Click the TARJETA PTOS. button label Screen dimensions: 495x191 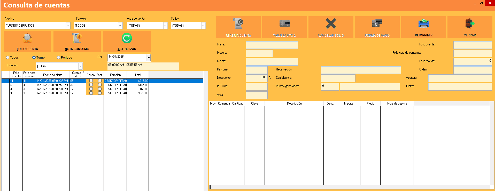pos(285,35)
